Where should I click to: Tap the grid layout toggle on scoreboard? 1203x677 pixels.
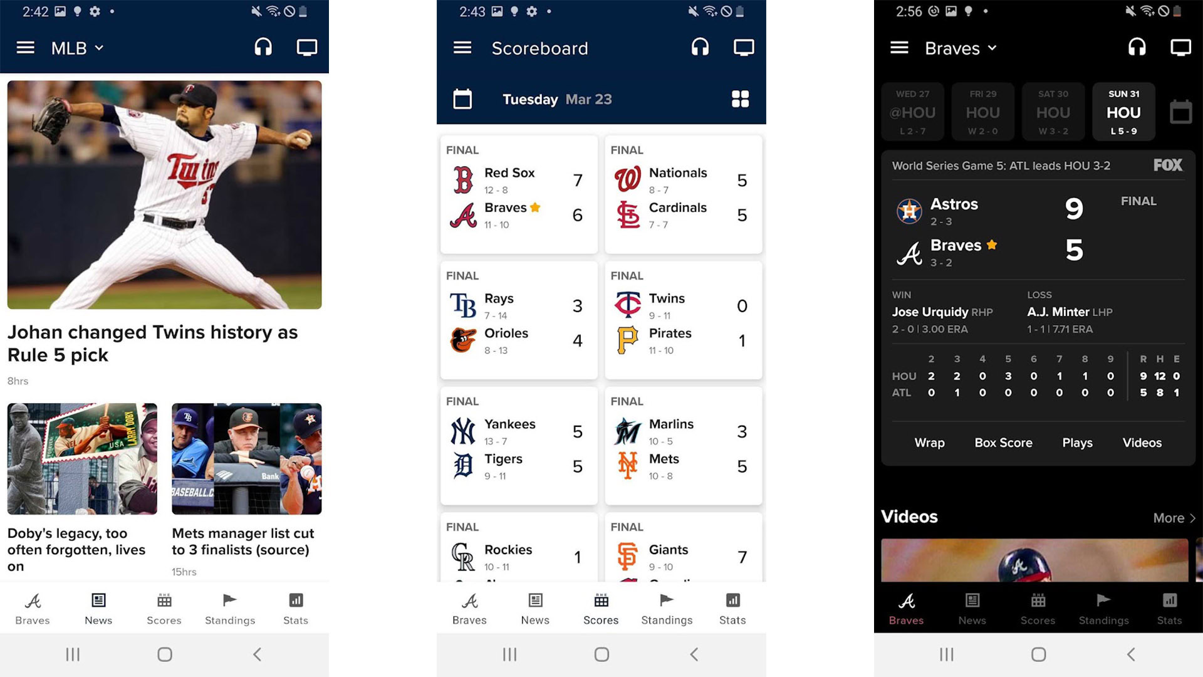[x=739, y=98]
